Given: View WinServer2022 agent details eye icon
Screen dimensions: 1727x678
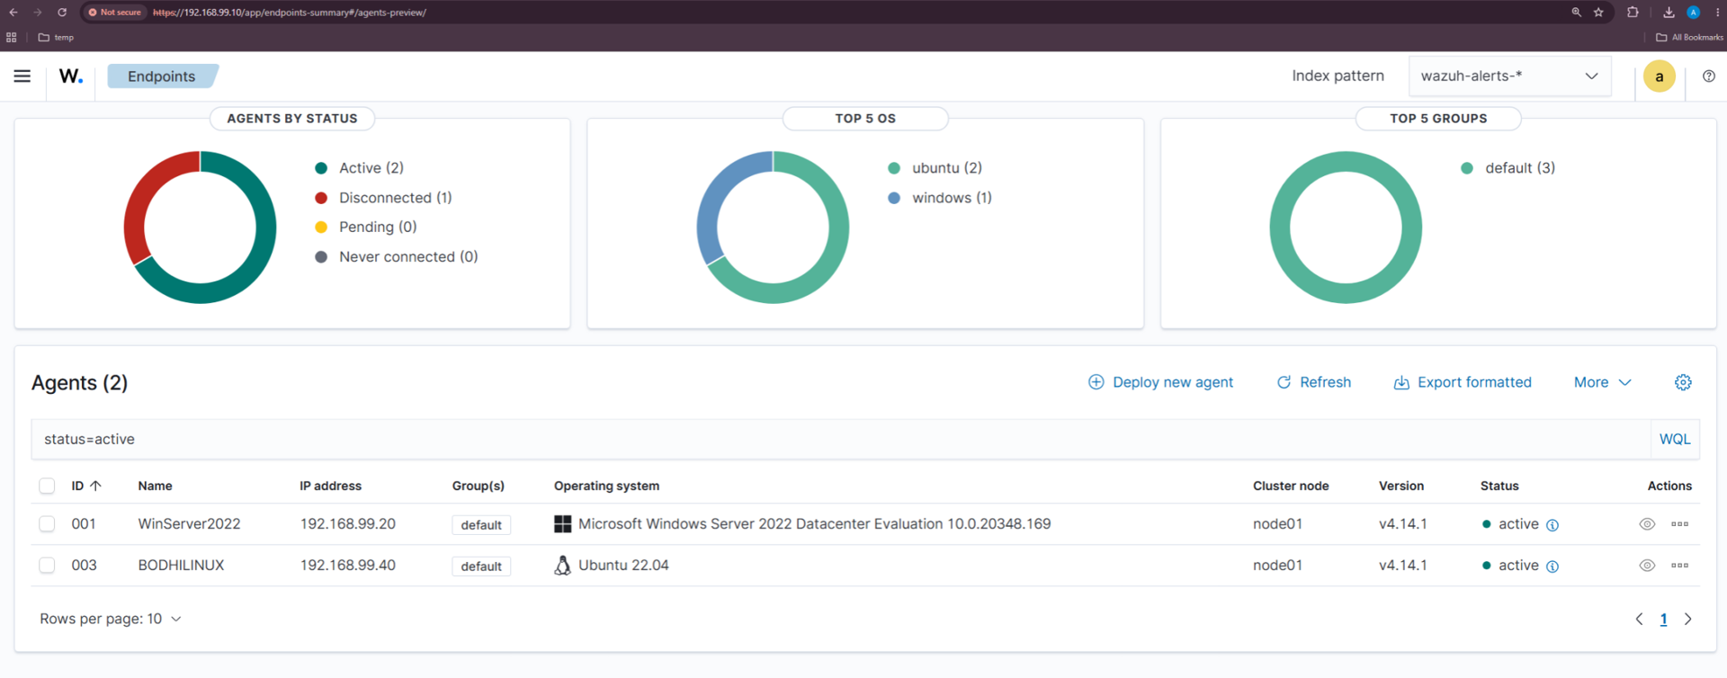Looking at the screenshot, I should tap(1647, 524).
